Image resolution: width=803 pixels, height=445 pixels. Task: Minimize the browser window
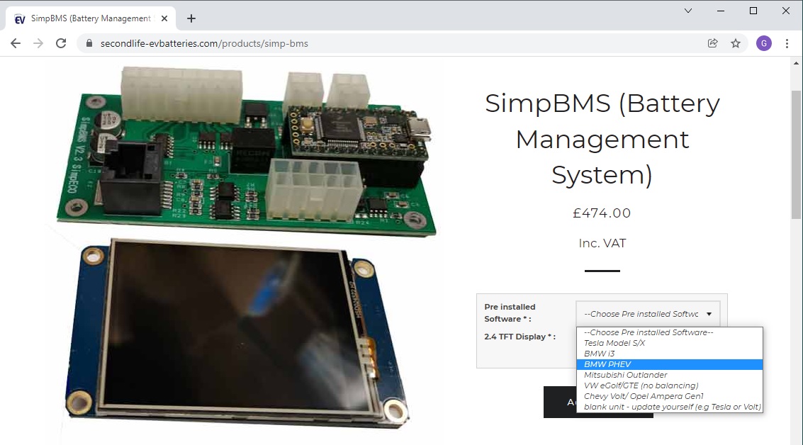click(721, 11)
